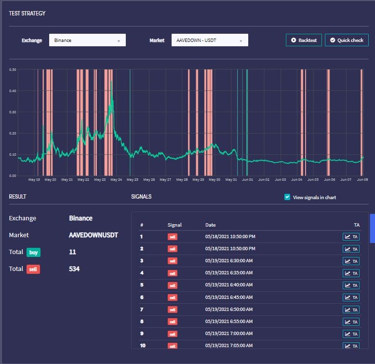Click the Quick check button
Viewport: 375px width, 364px height.
click(347, 40)
